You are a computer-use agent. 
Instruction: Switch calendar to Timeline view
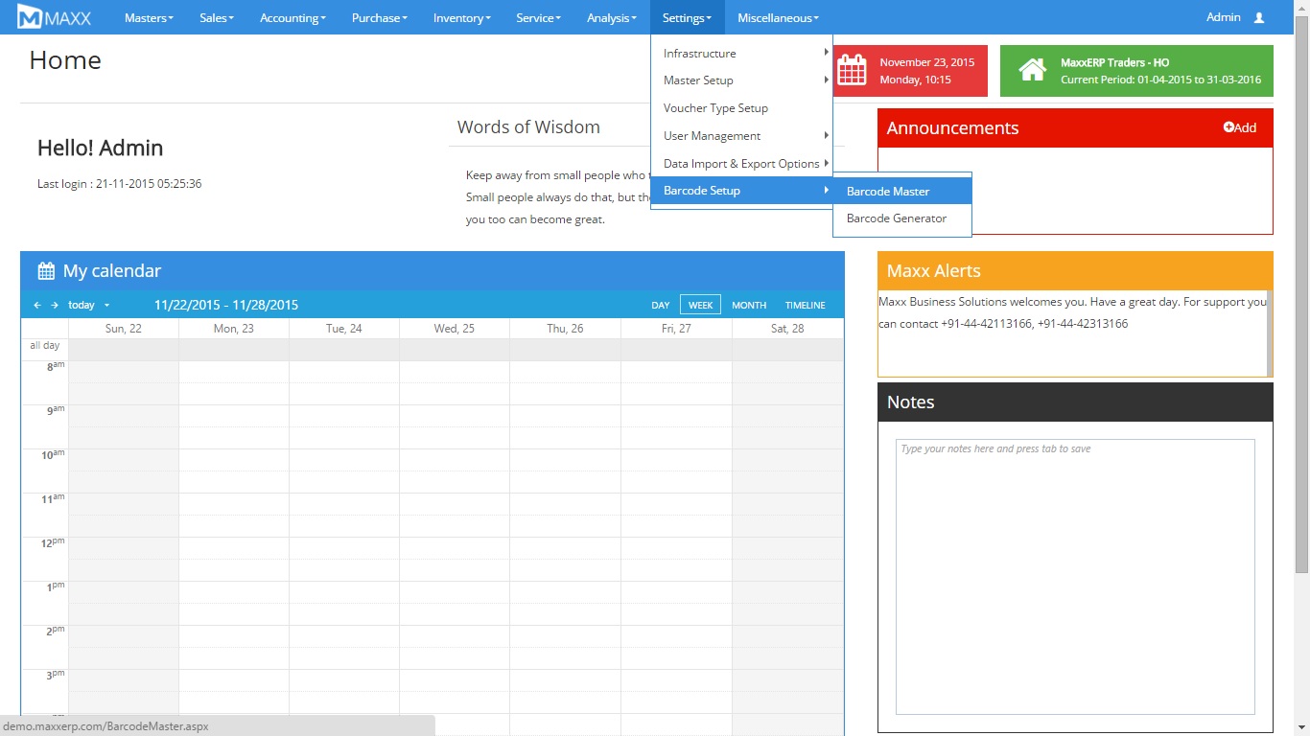tap(805, 306)
